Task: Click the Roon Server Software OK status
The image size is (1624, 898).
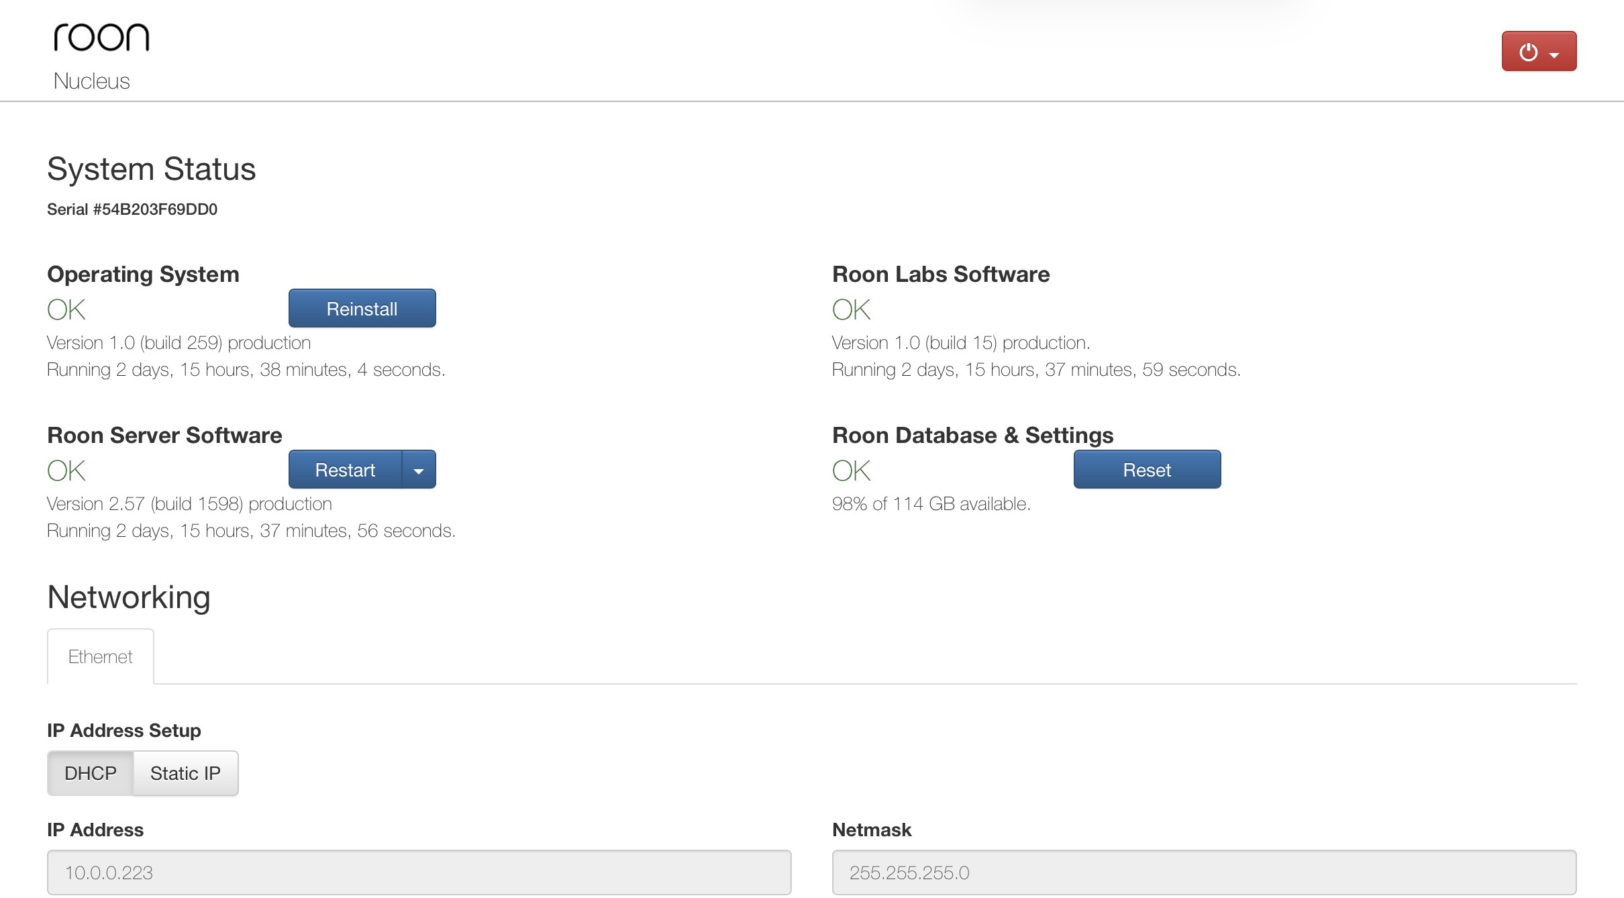Action: coord(66,471)
